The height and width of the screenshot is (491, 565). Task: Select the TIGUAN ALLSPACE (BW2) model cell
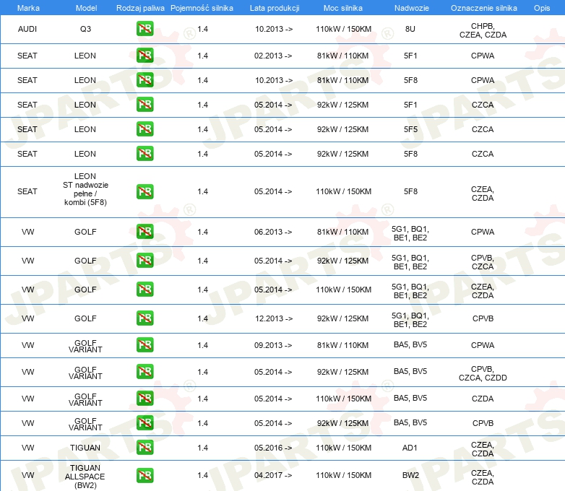coord(85,477)
